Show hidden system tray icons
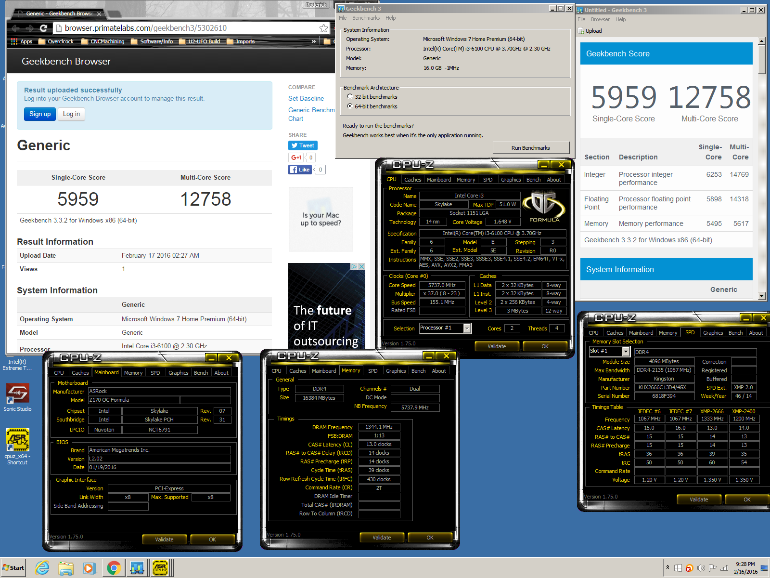Image resolution: width=770 pixels, height=578 pixels. (x=667, y=567)
